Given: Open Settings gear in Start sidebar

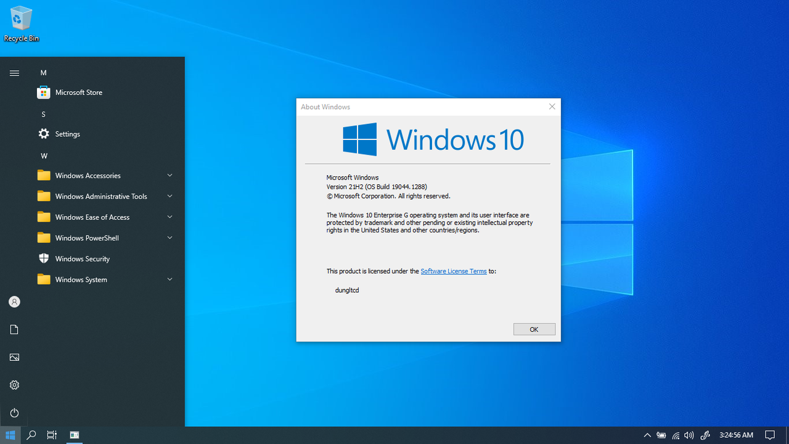Looking at the screenshot, I should click(14, 385).
